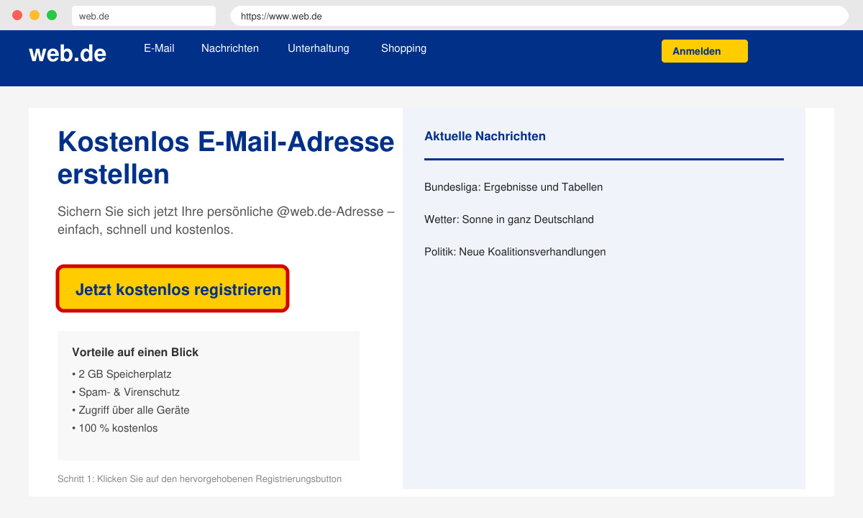Open Politik: Neue Koalitionsverhandlungen headline
863x518 pixels.
click(515, 252)
